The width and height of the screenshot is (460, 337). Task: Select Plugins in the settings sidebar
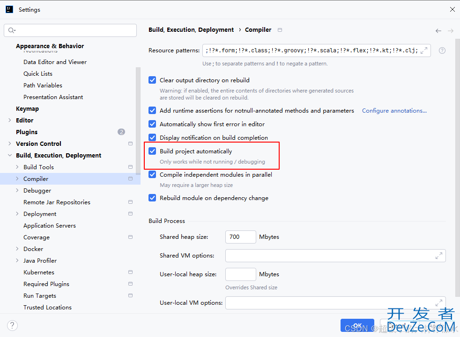click(x=27, y=132)
